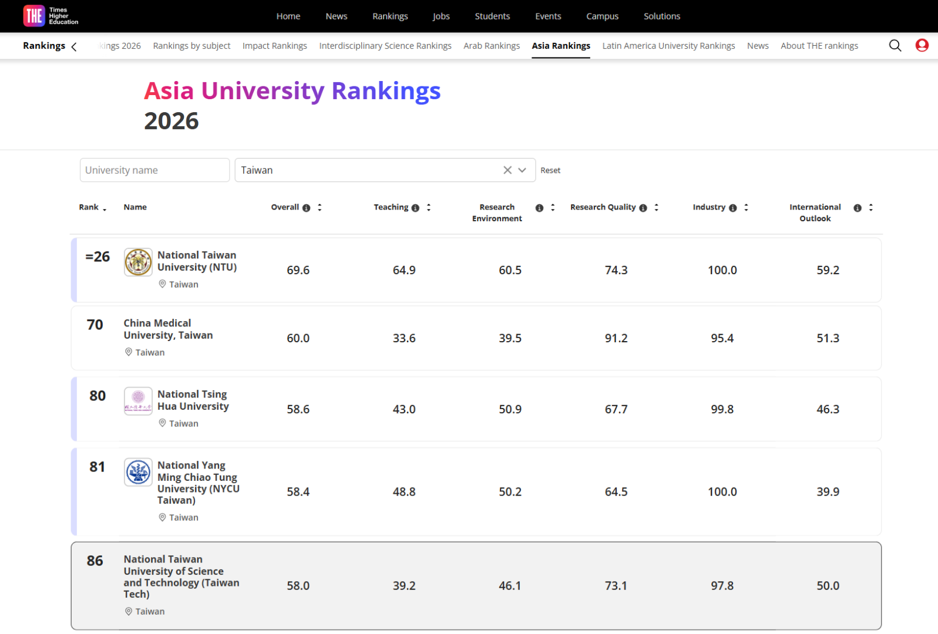
Task: Open National Taiwan University of Science and Technology page
Action: tap(181, 576)
